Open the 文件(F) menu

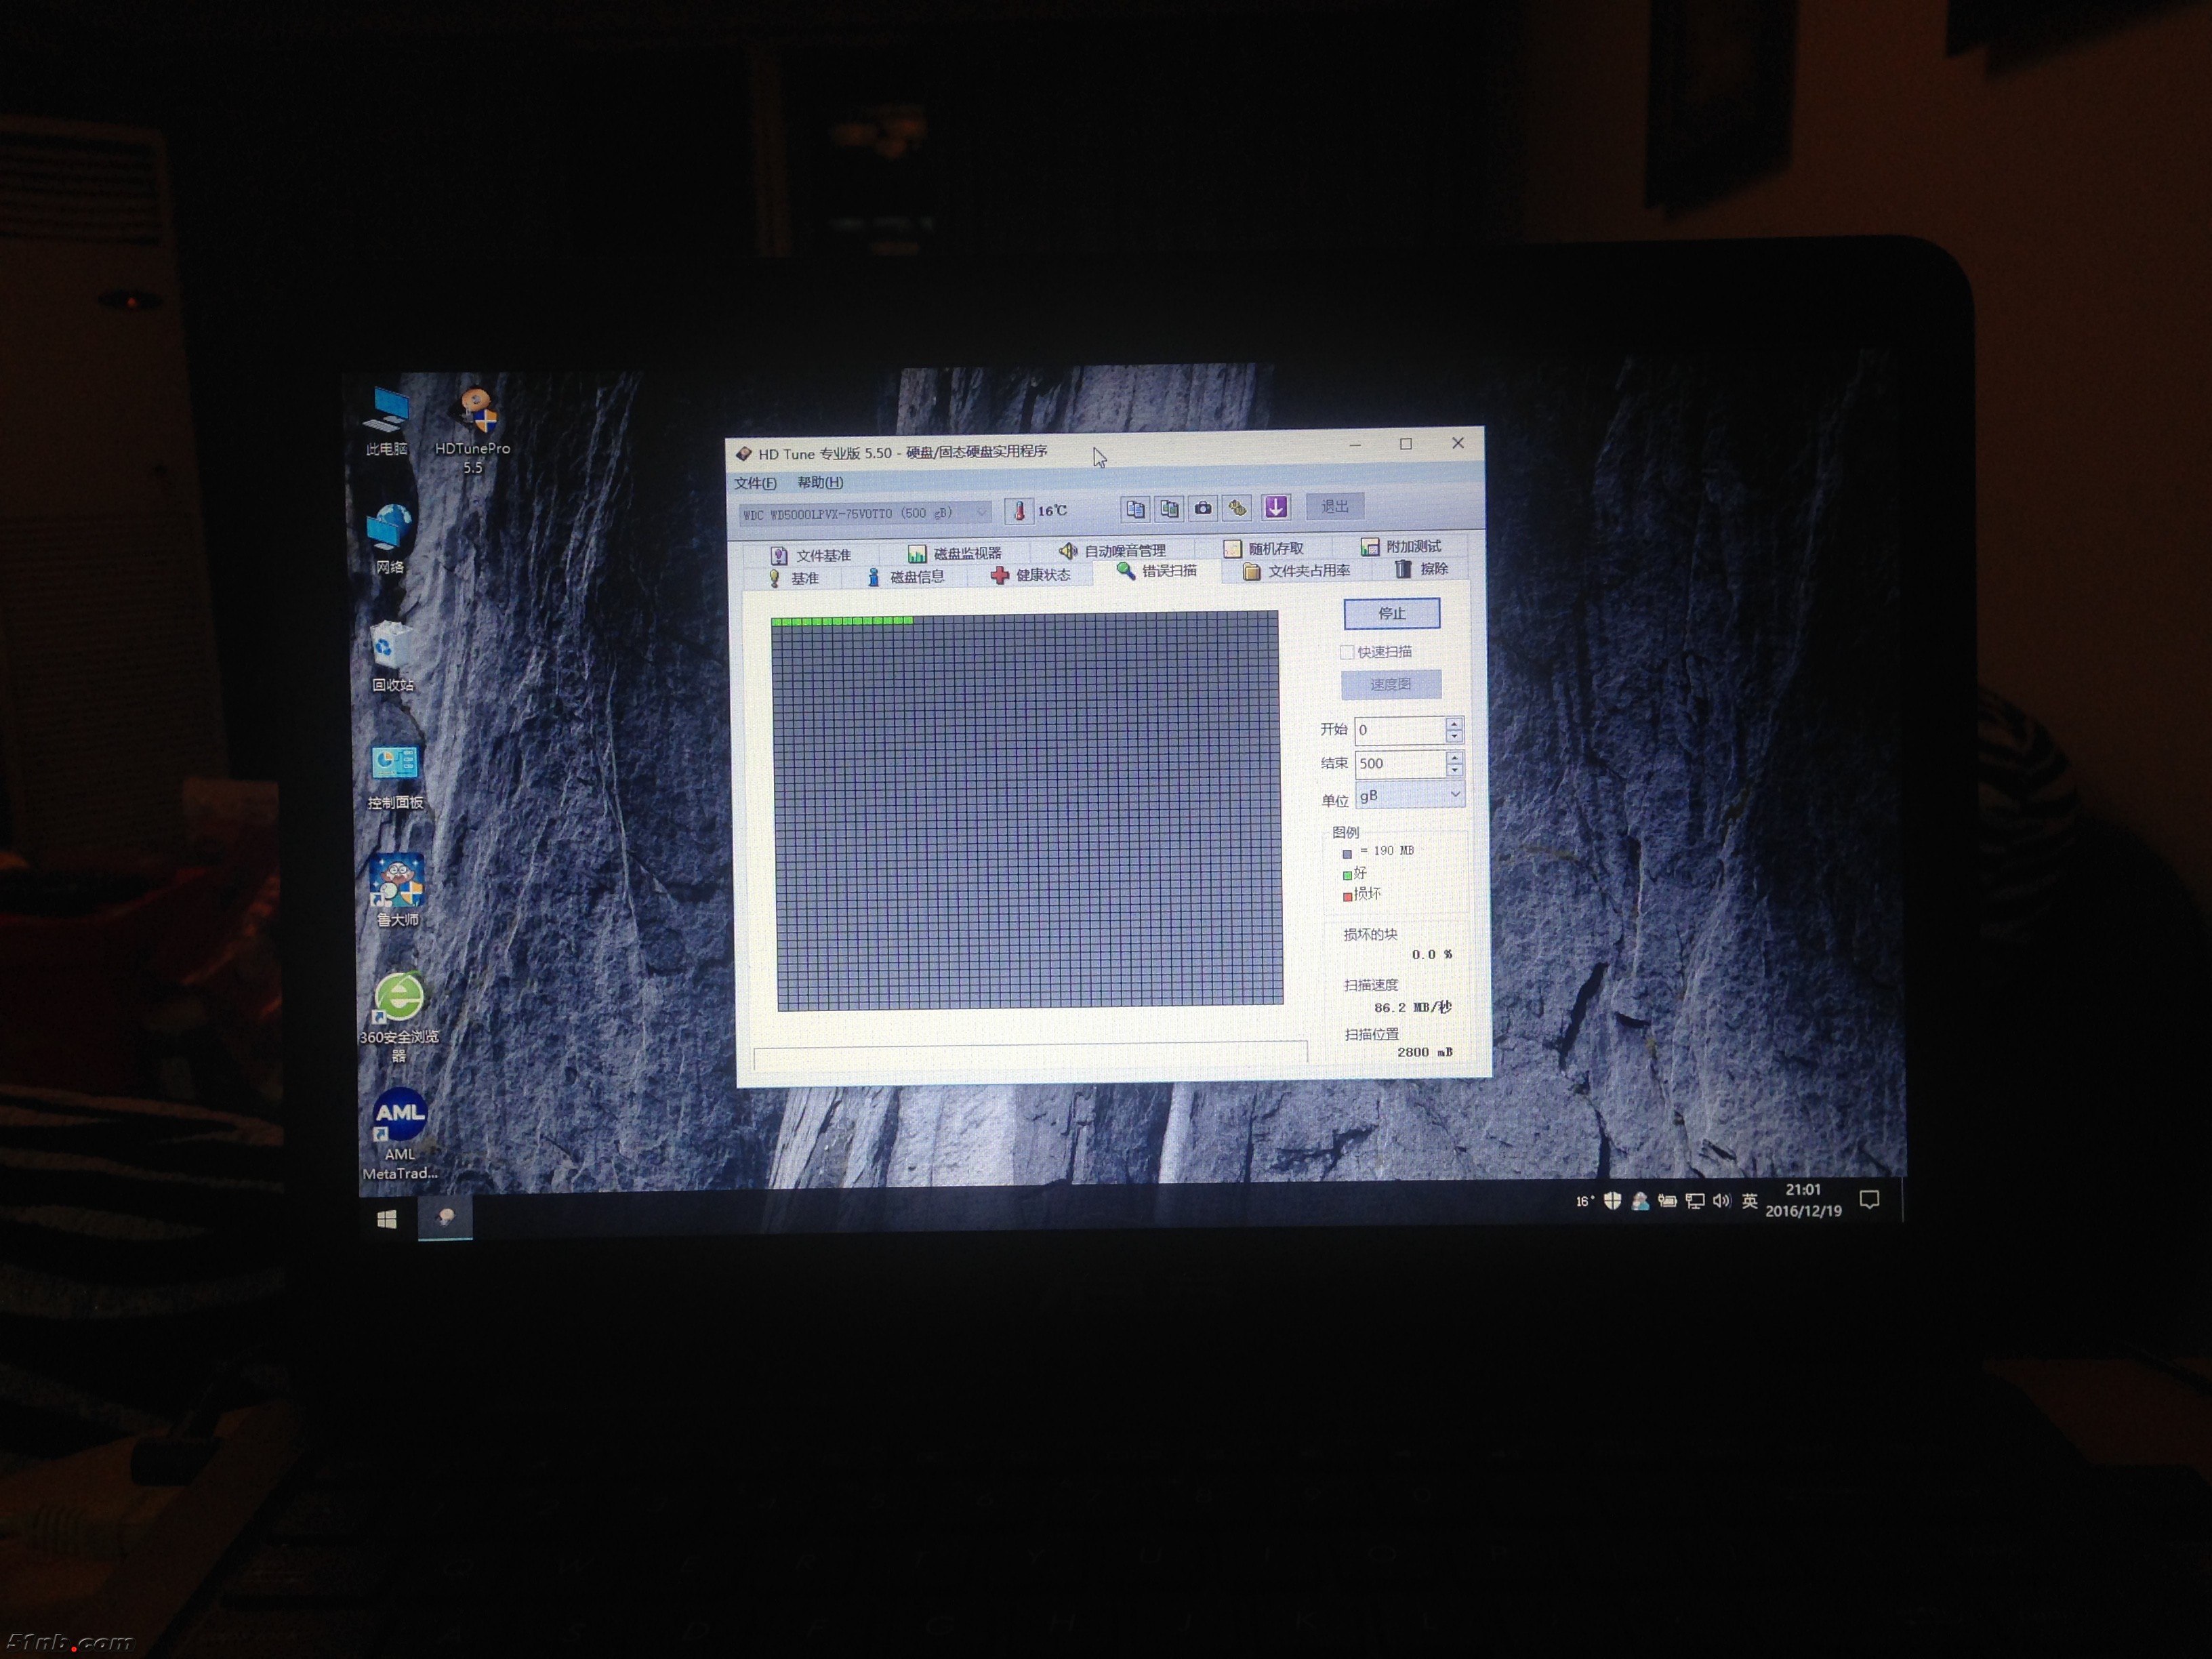point(755,483)
